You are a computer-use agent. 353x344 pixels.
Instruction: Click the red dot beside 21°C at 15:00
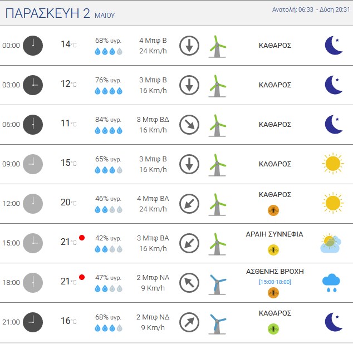(x=82, y=238)
